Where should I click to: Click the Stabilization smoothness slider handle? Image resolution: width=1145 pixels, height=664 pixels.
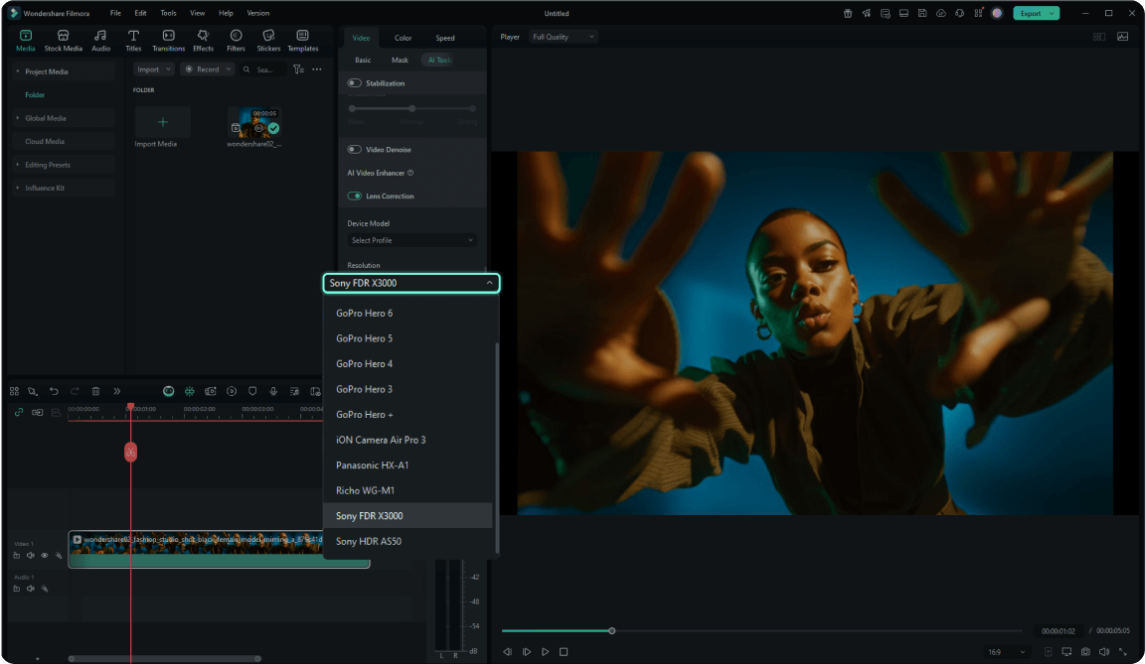click(411, 108)
